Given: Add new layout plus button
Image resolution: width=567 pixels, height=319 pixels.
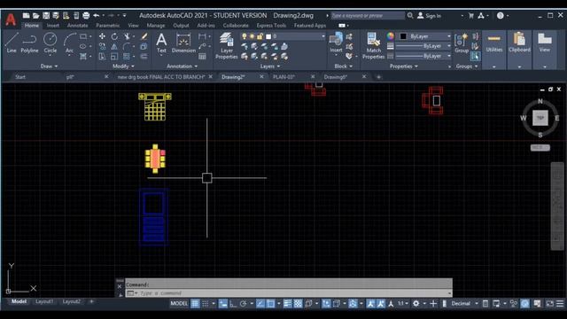Looking at the screenshot, I should pos(91,301).
